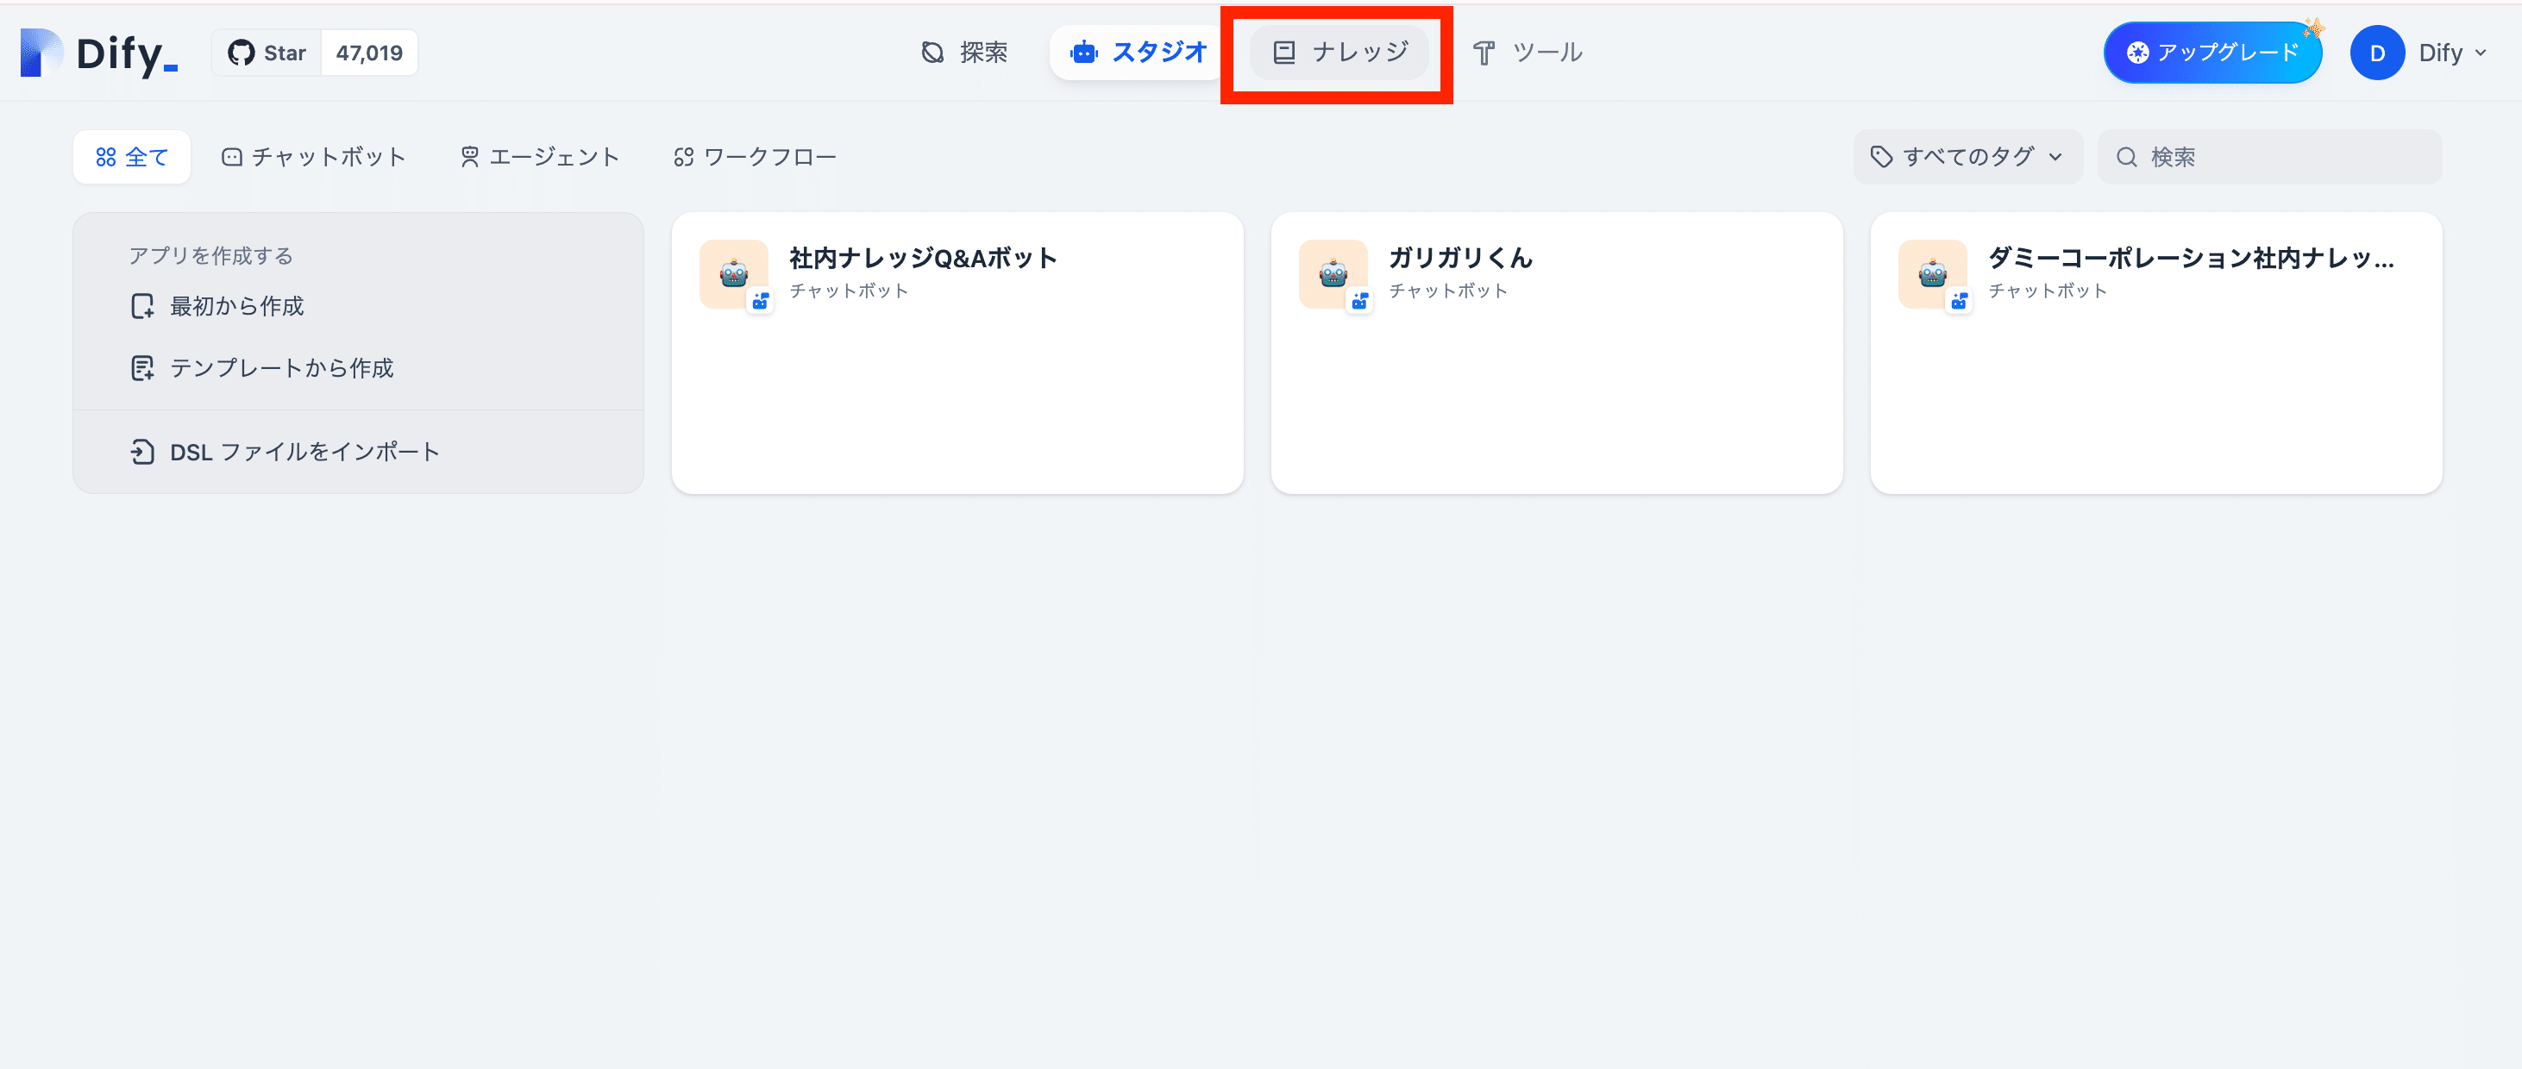The height and width of the screenshot is (1069, 2522).
Task: Switch to the ナレッジ tab
Action: coord(1339,53)
